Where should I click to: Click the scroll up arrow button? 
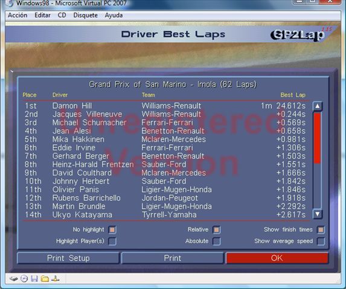(x=318, y=106)
